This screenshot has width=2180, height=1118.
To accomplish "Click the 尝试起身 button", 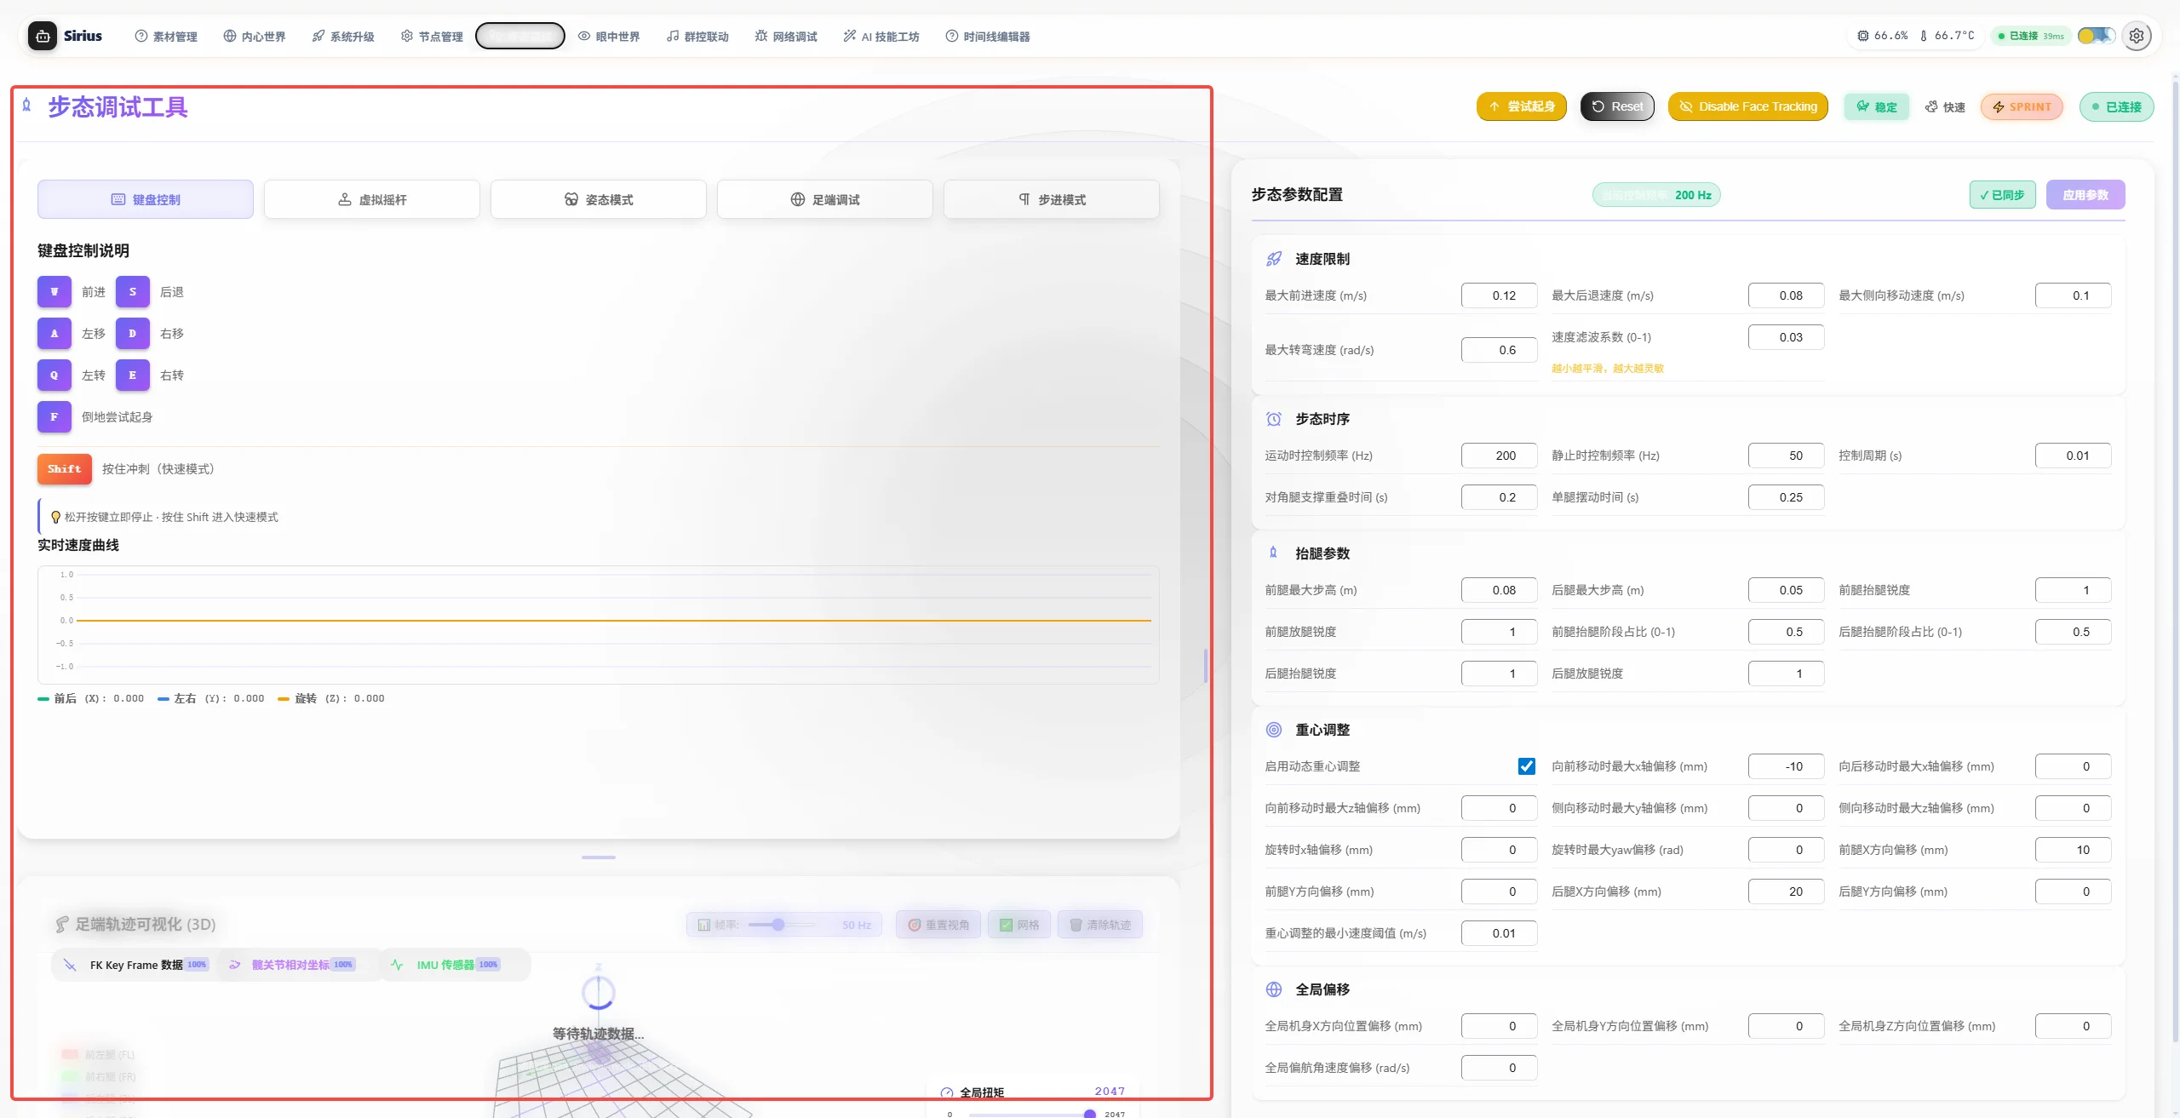I will (x=1522, y=106).
